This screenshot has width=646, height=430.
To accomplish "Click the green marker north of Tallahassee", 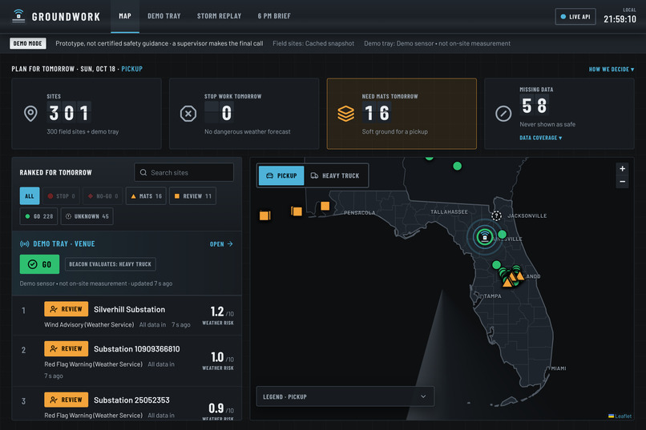I will [458, 166].
